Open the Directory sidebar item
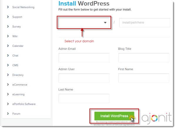The width and height of the screenshot is (176, 129). (x=18, y=75)
